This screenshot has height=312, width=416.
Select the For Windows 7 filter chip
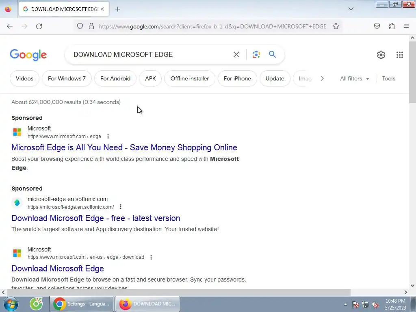67,78
